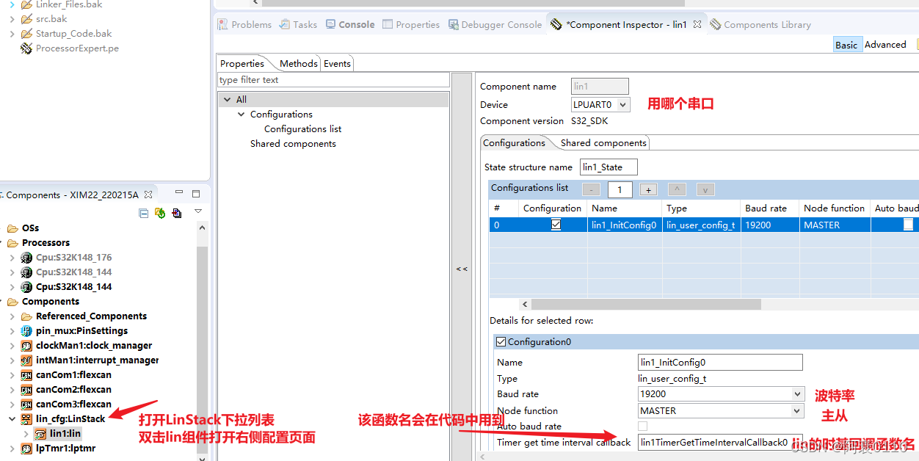Image resolution: width=919 pixels, height=461 pixels.
Task: Click the pin_mux:PinSettings component icon
Action: [x=26, y=330]
